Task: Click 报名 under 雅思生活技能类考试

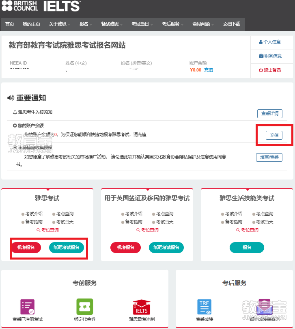Action: 247,247
